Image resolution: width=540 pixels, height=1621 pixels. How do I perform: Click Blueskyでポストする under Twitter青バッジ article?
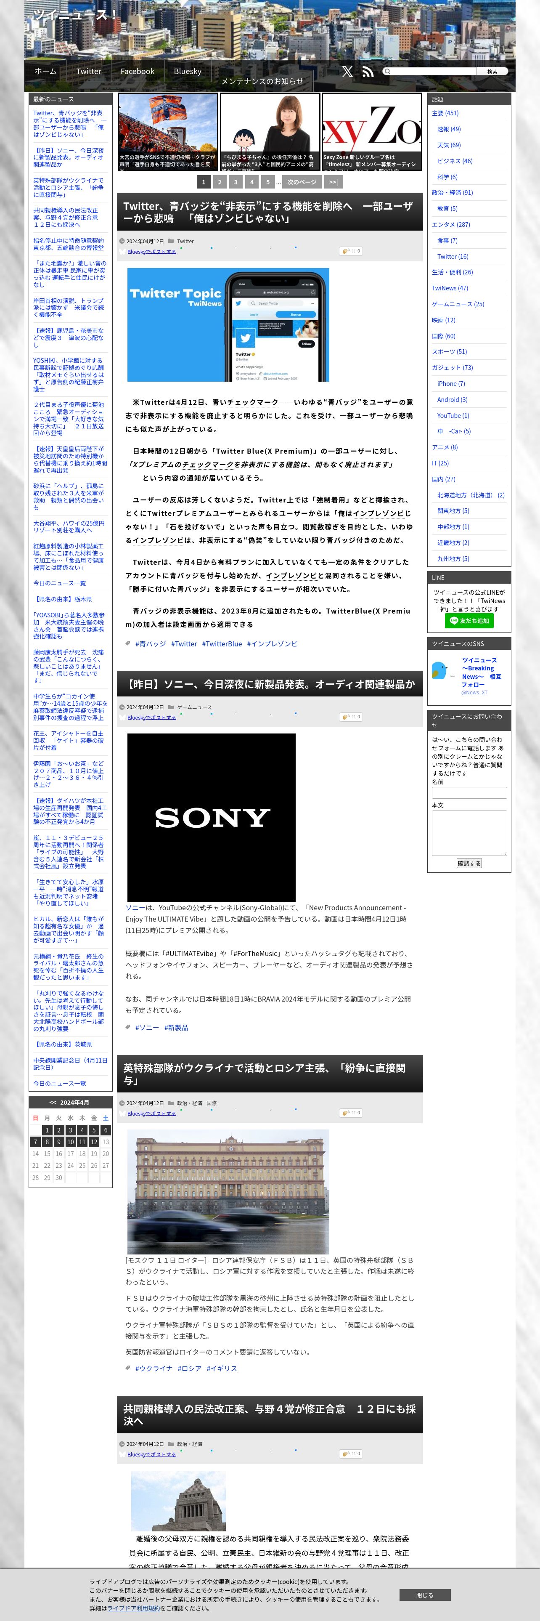pyautogui.click(x=151, y=252)
